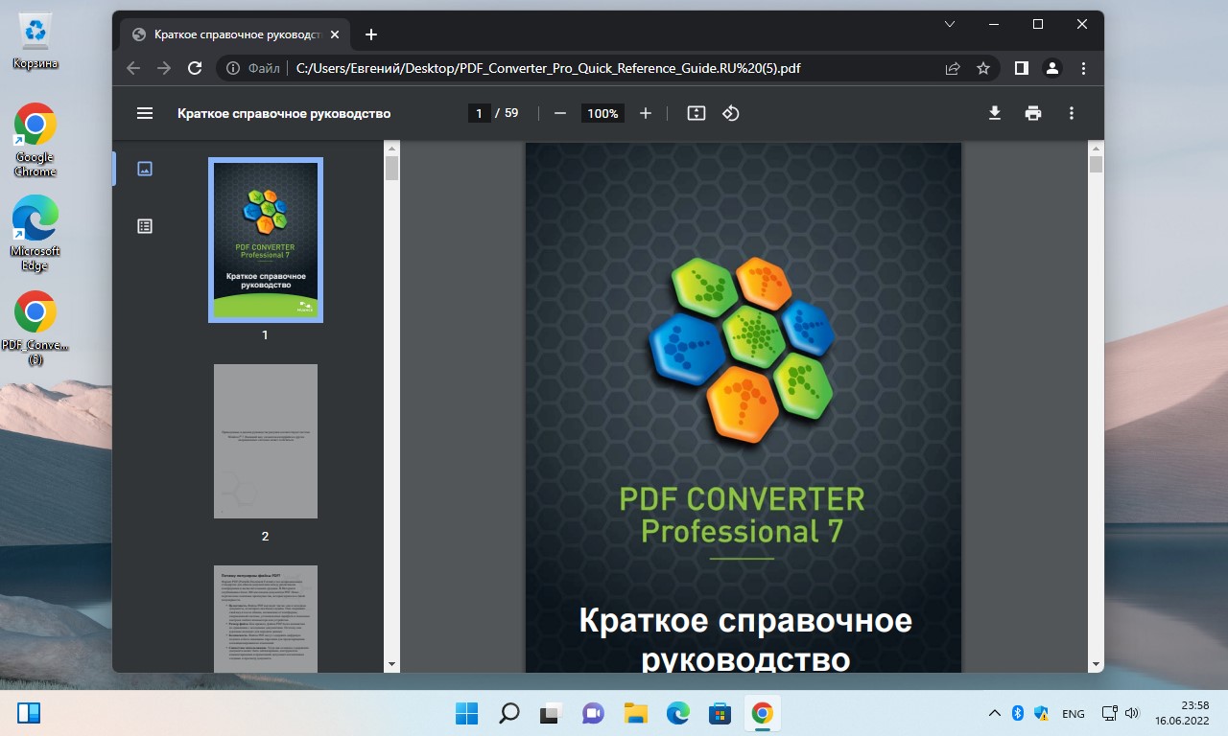Go forward in browser history

pos(164,68)
